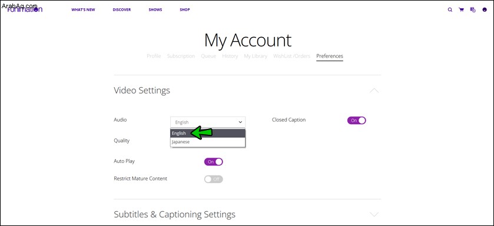The width and height of the screenshot is (494, 226).
Task: Open the My Library tab
Action: tap(256, 56)
